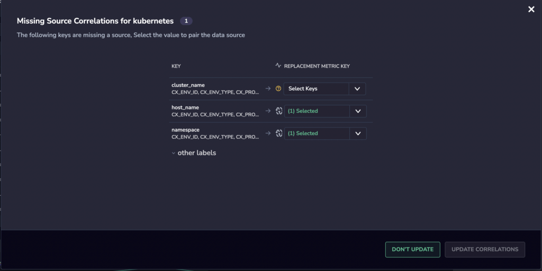
Task: Open the (1) Selected box for host_name
Action: [317, 111]
